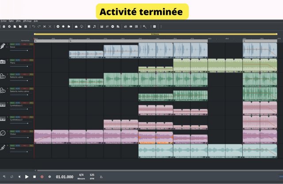Screen dimensions: 283x184
Task: Open the 4/4 Mesure time signature selector
Action: pyautogui.click(x=81, y=176)
